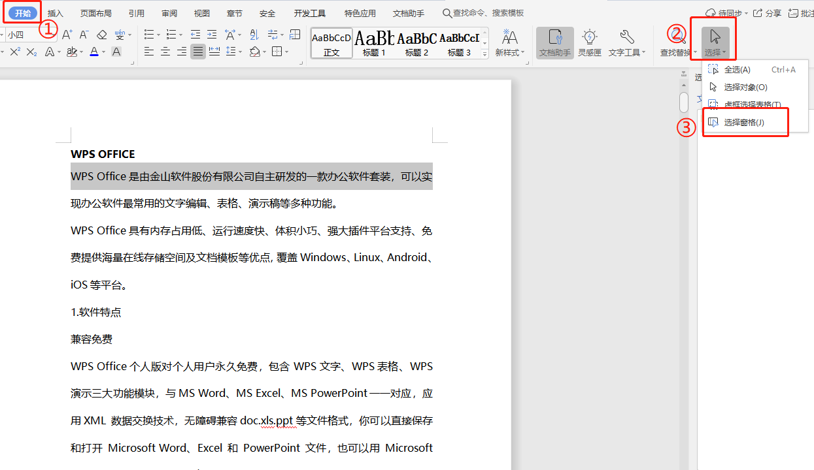Expand the font color dropdown arrow
Viewport: 814px width, 470px height.
tap(104, 52)
